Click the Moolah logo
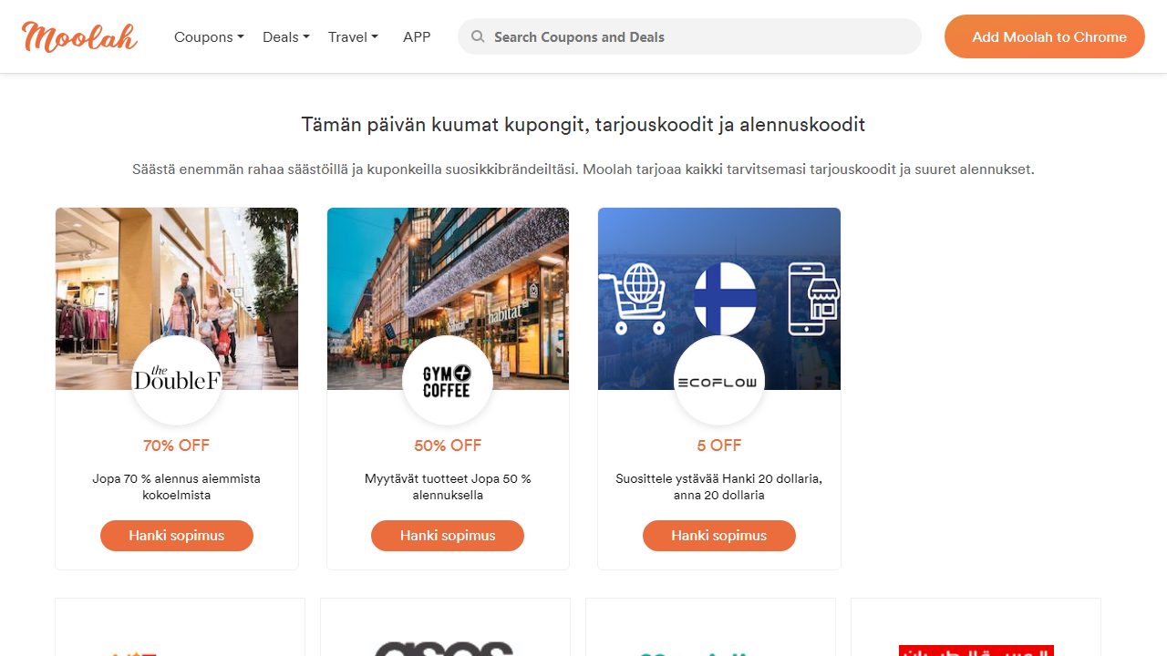This screenshot has height=656, width=1167. coord(79,36)
